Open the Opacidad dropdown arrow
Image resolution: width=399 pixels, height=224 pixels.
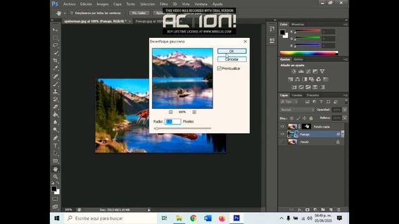345,110
